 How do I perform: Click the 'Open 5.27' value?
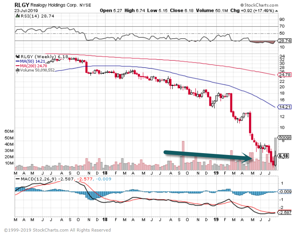coord(111,11)
